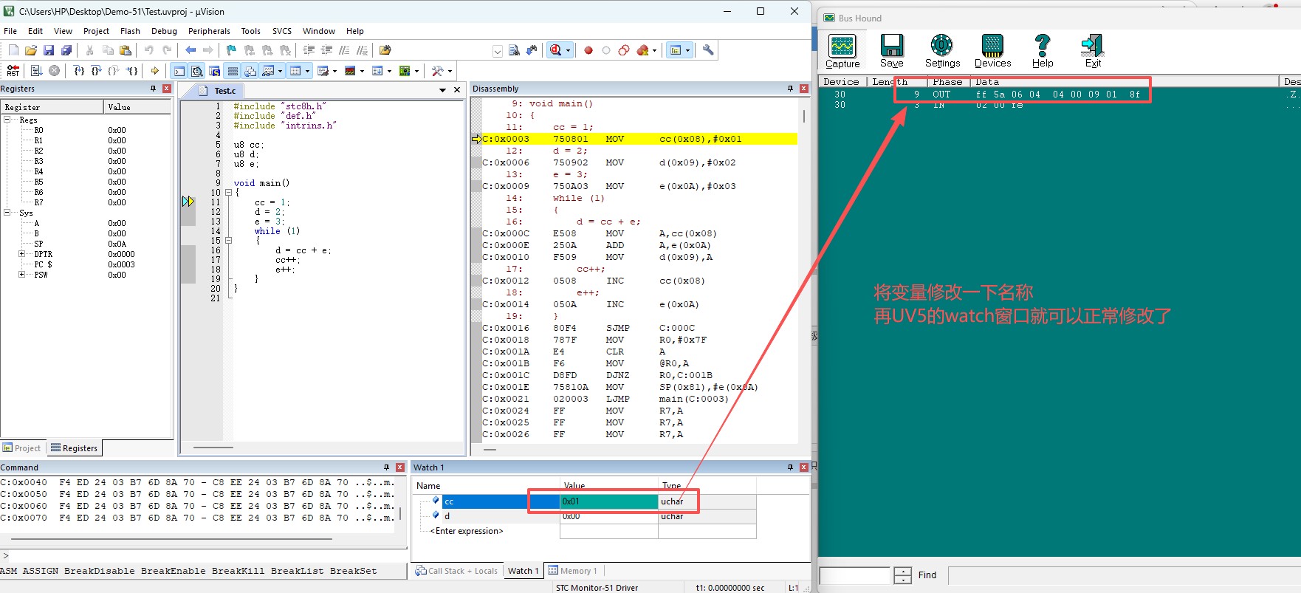
Task: Open the Toolbox dropdown arrow
Action: [449, 72]
